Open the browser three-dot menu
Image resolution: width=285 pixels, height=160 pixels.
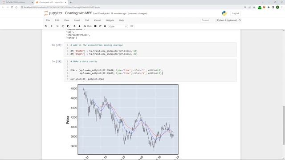pyautogui.click(x=282, y=7)
